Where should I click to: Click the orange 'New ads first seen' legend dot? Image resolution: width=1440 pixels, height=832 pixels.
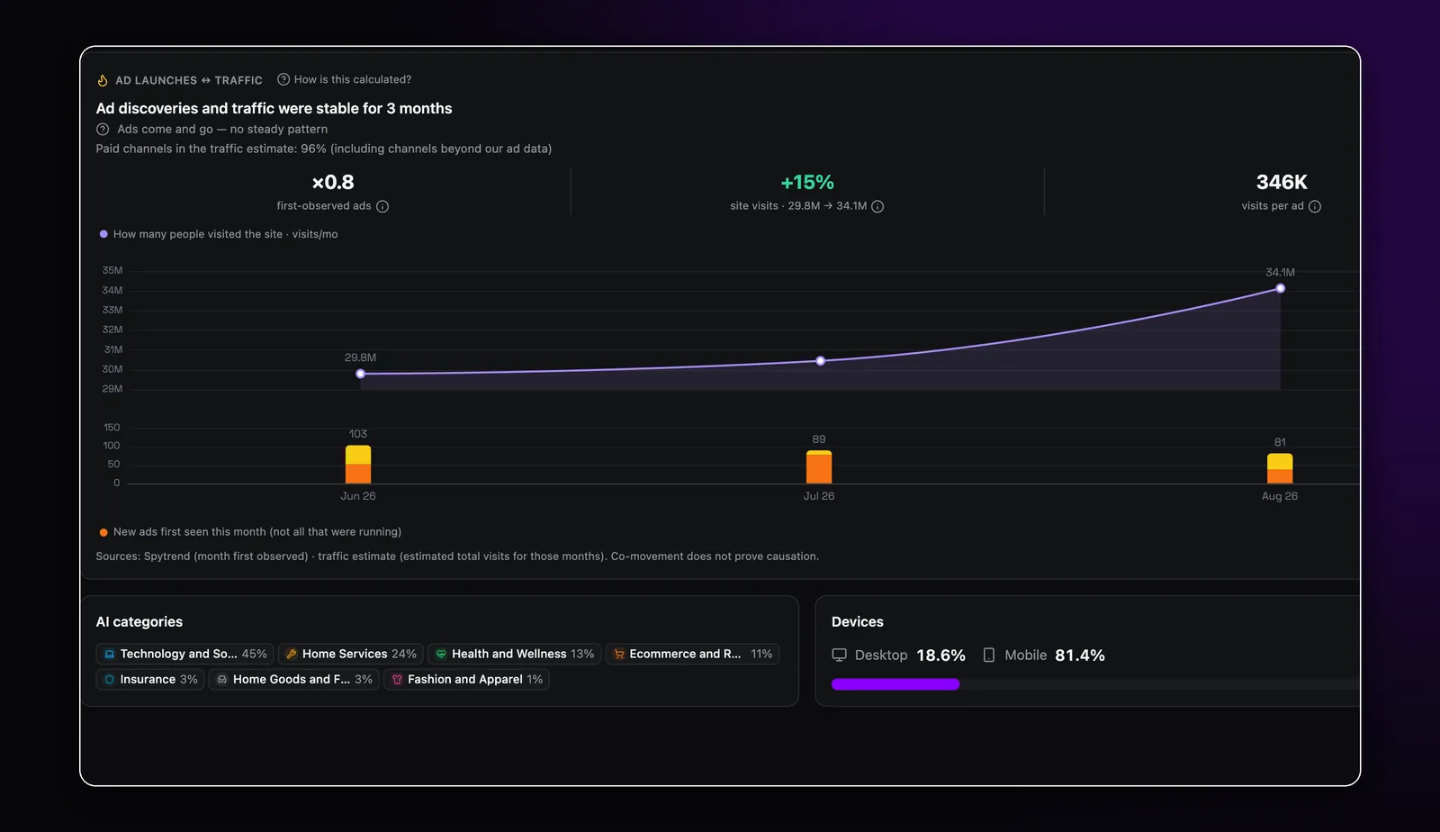pyautogui.click(x=103, y=532)
